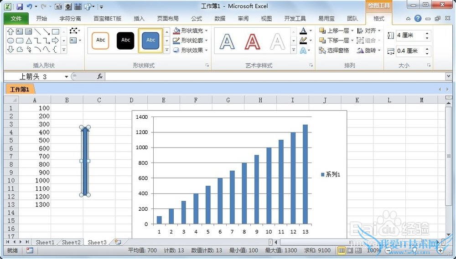Select the rectangle shape in shape gallery

pos(56,31)
